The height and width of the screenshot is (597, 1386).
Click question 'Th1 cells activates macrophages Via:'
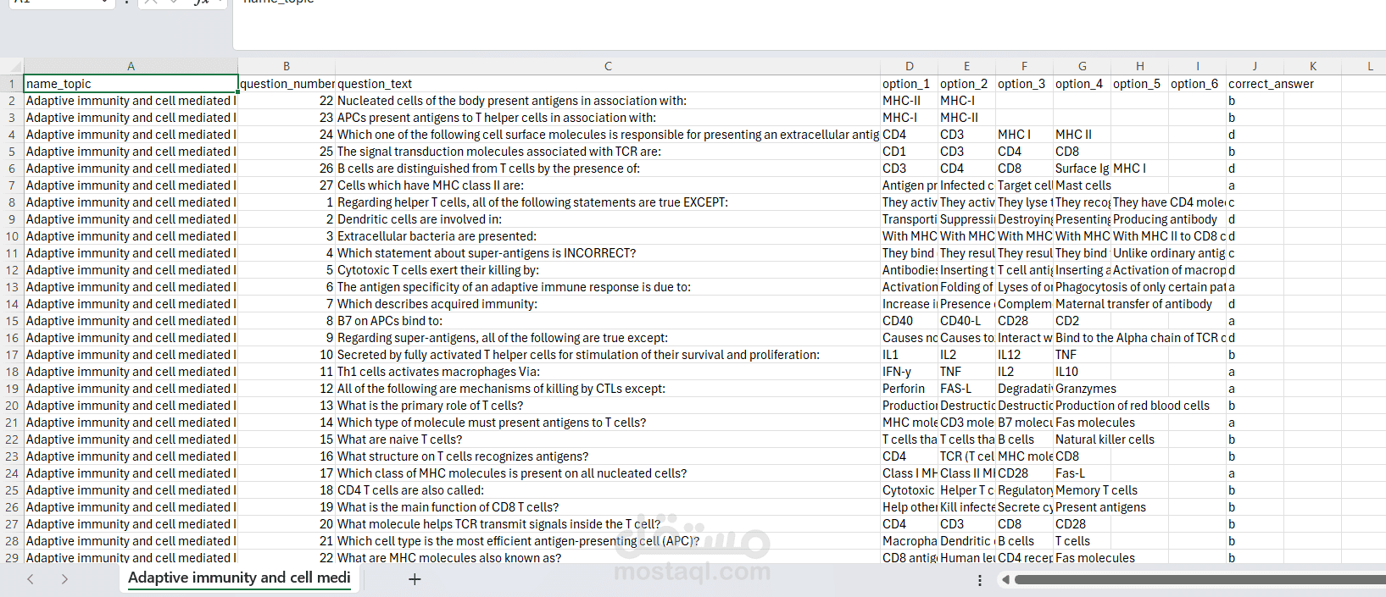(x=608, y=372)
